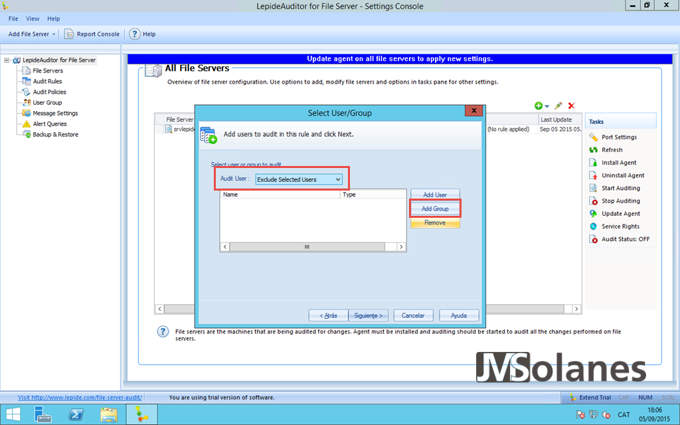Click the Cancelar button

pyautogui.click(x=413, y=315)
